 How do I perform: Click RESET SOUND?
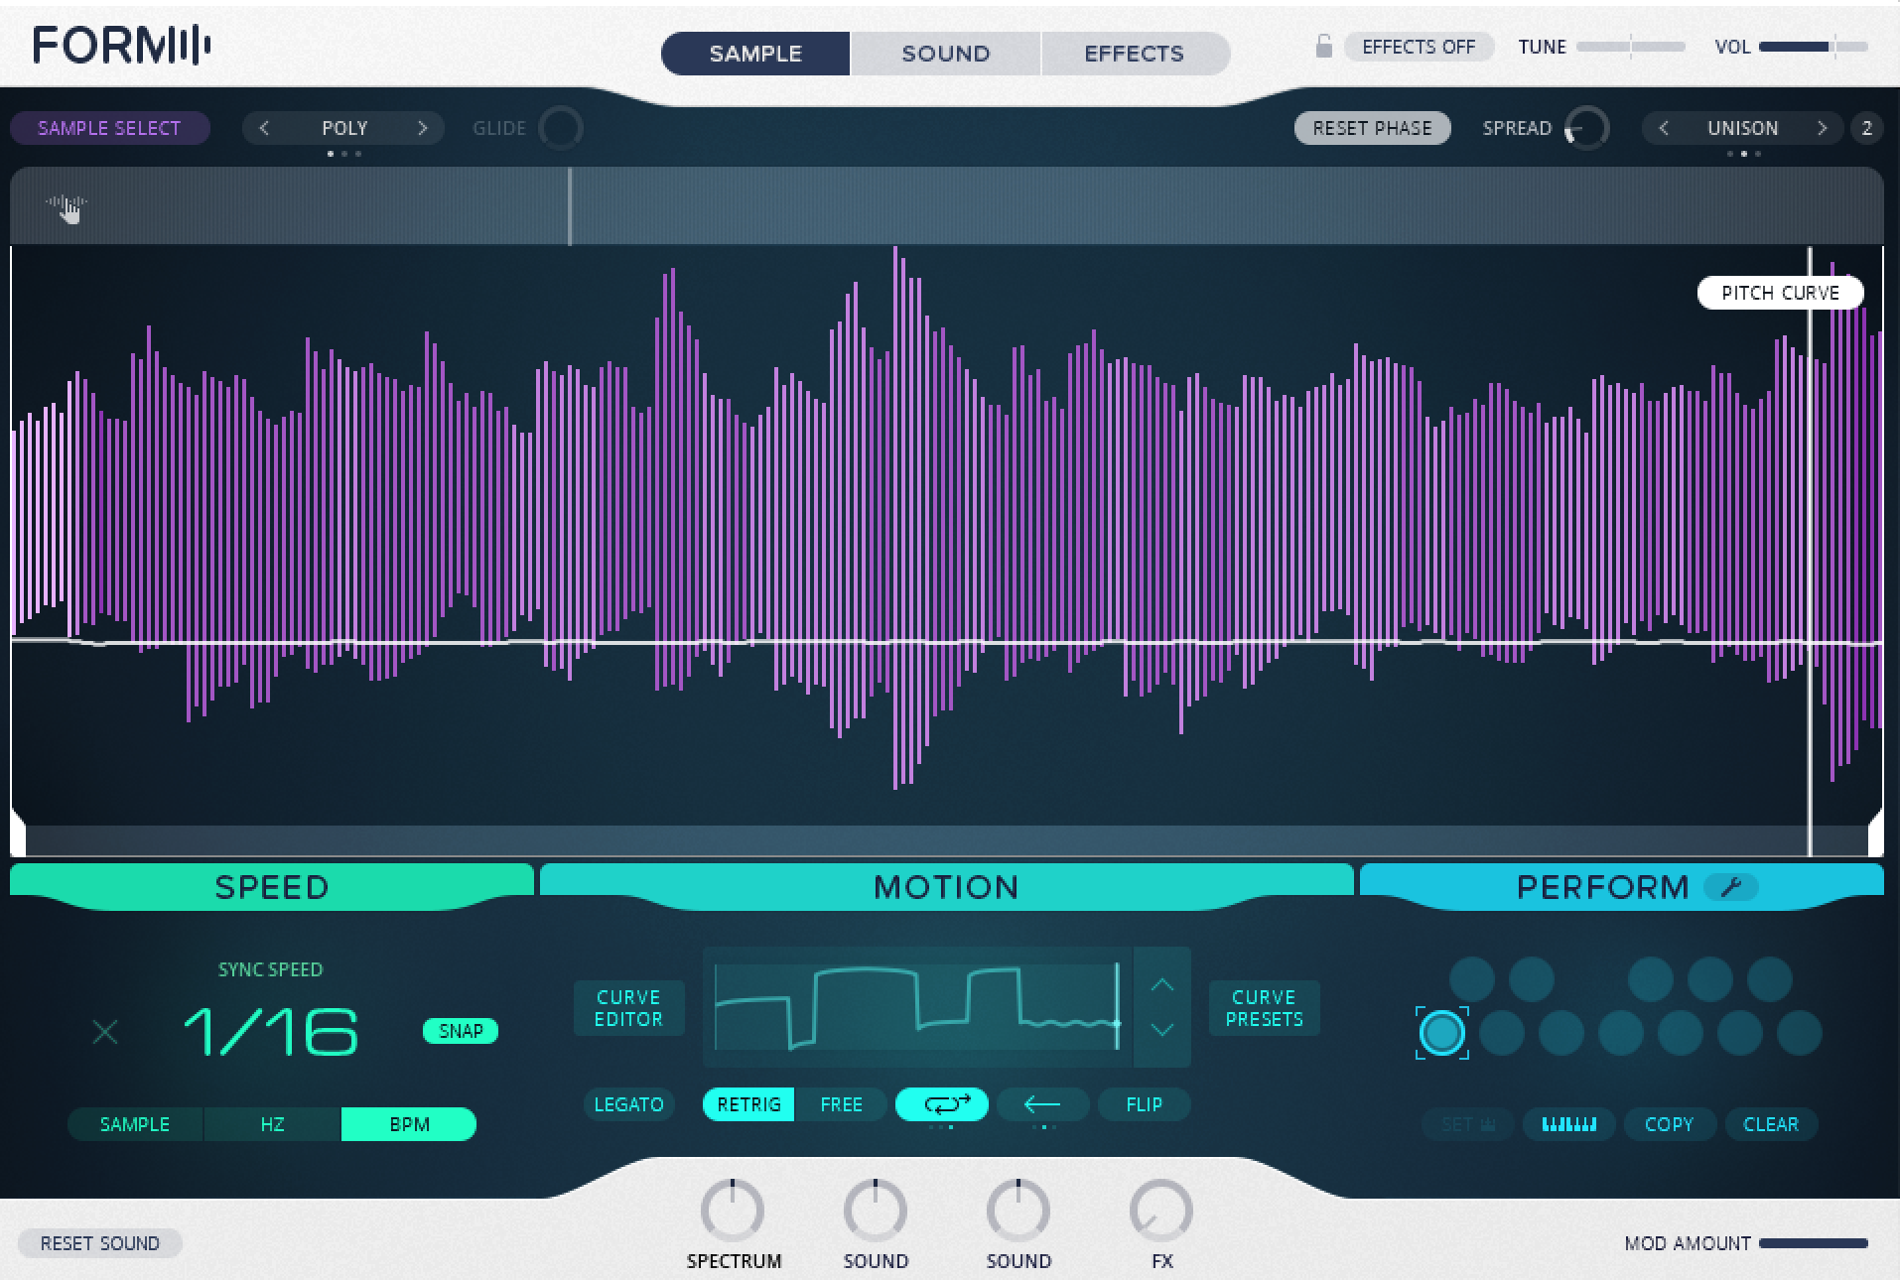tap(99, 1242)
